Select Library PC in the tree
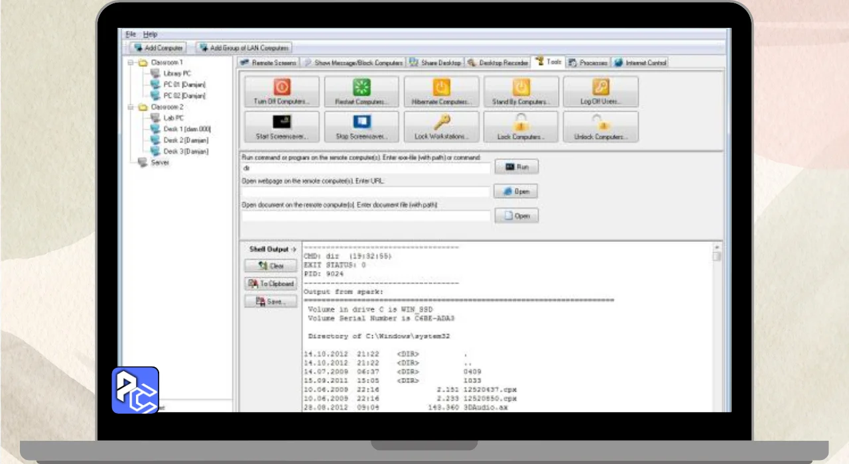The height and width of the screenshot is (464, 849). tap(171, 74)
